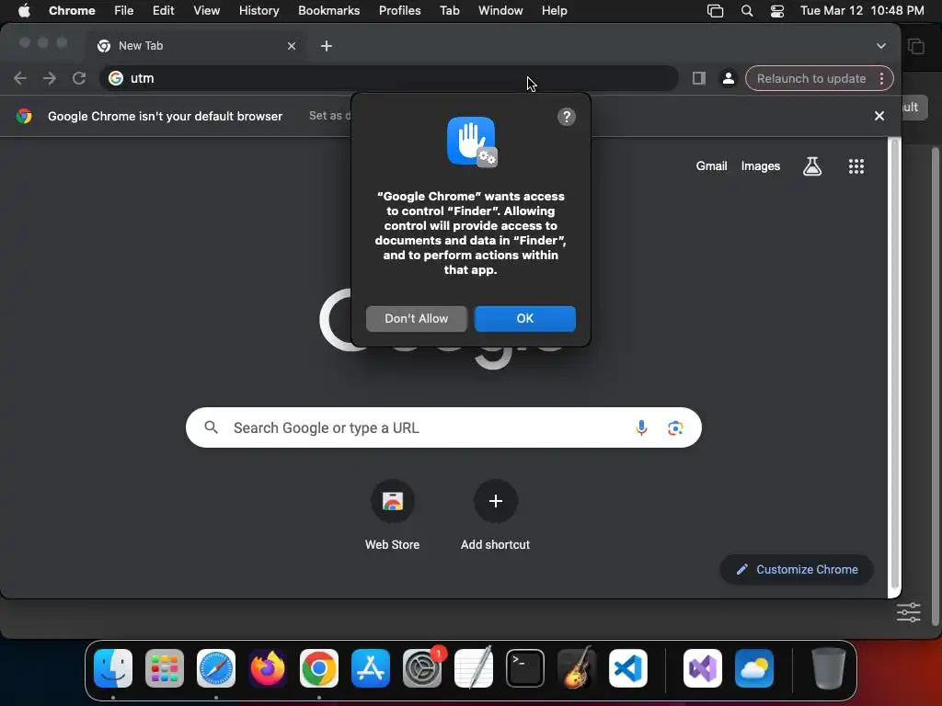The height and width of the screenshot is (706, 942).
Task: Open the Images link
Action: 761,166
